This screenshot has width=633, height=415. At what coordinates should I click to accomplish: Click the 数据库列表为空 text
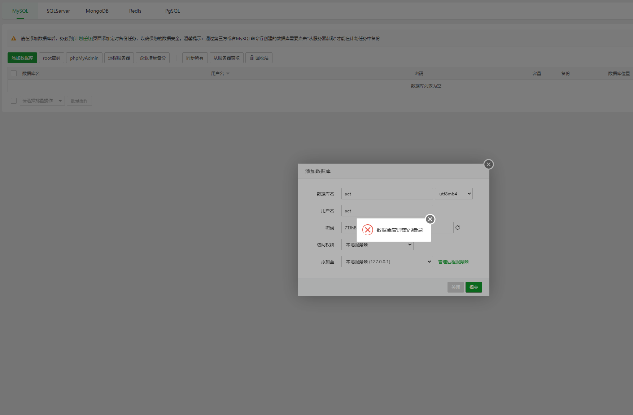point(426,86)
